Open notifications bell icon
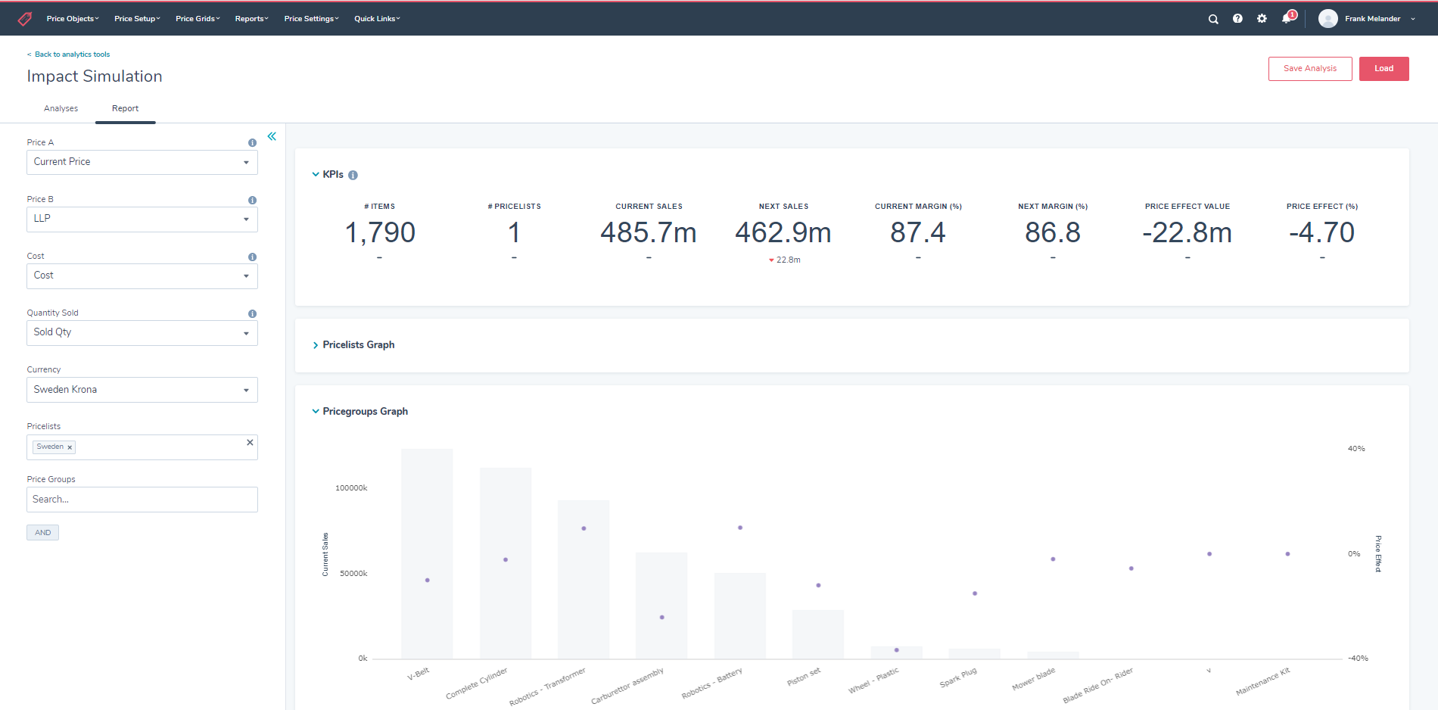 tap(1287, 19)
